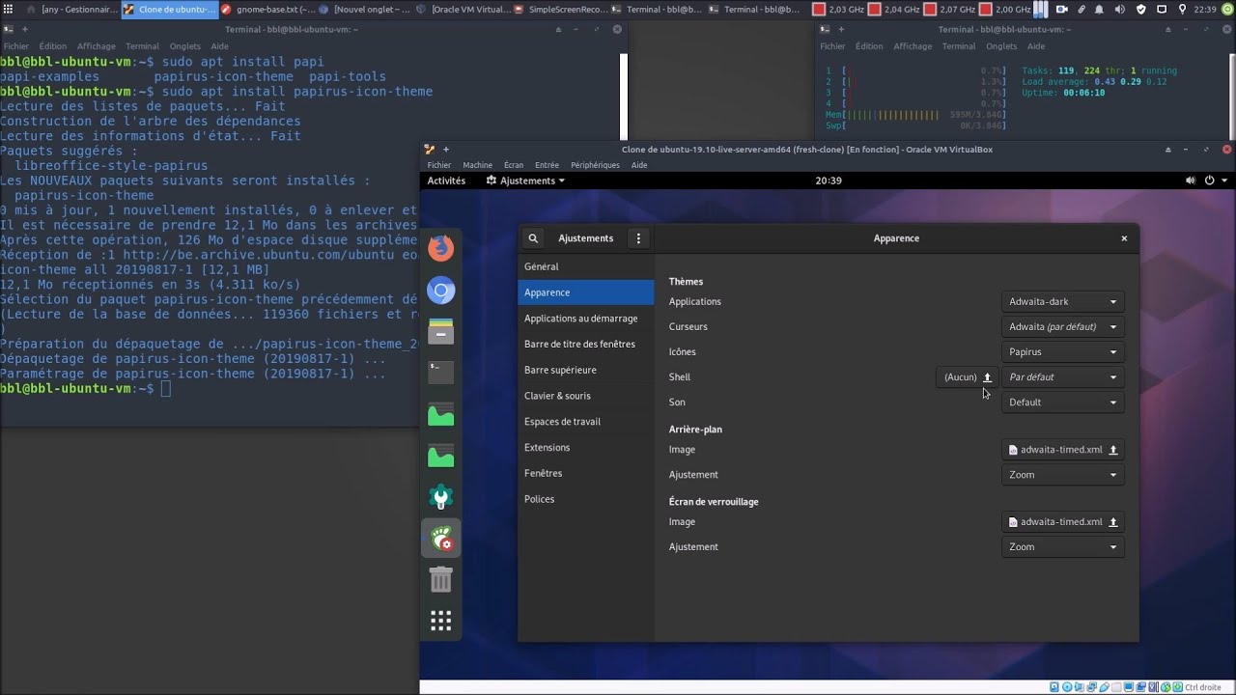Open the three-dot menu in Ajustements header
The width and height of the screenshot is (1236, 695).
pos(638,238)
